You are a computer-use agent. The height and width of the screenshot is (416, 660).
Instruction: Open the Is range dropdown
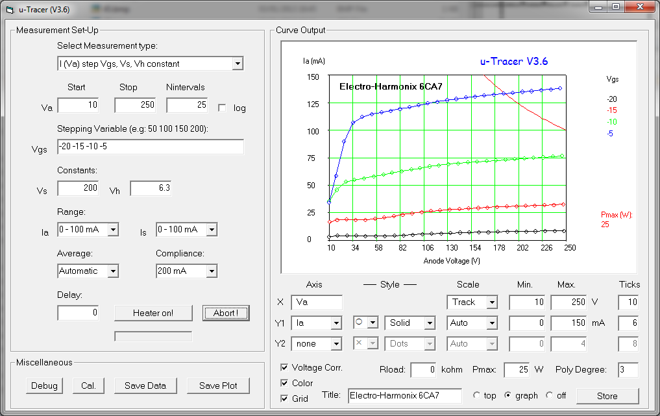tap(212, 230)
